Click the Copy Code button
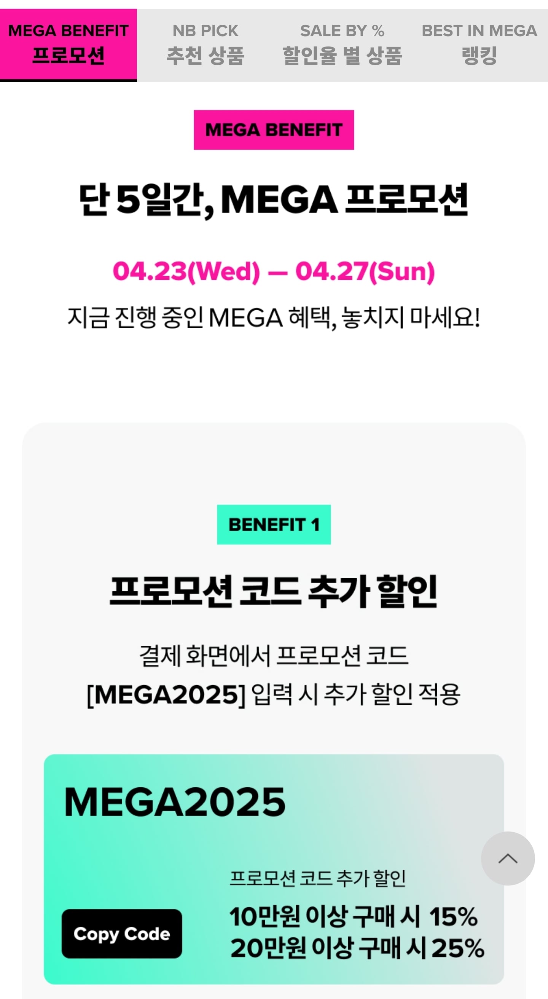The image size is (548, 999). point(122,934)
